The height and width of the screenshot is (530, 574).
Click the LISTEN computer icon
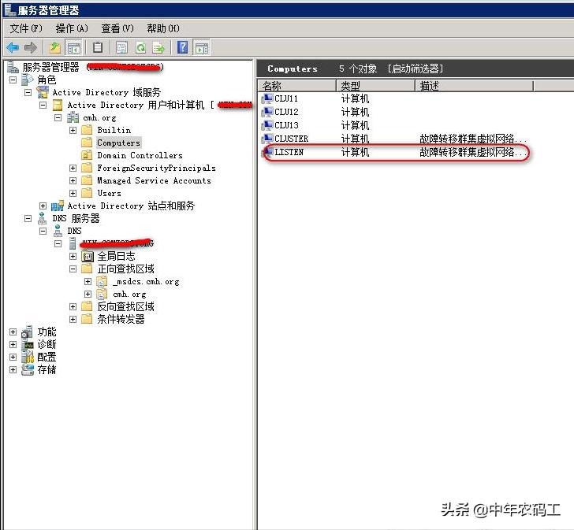click(x=267, y=152)
